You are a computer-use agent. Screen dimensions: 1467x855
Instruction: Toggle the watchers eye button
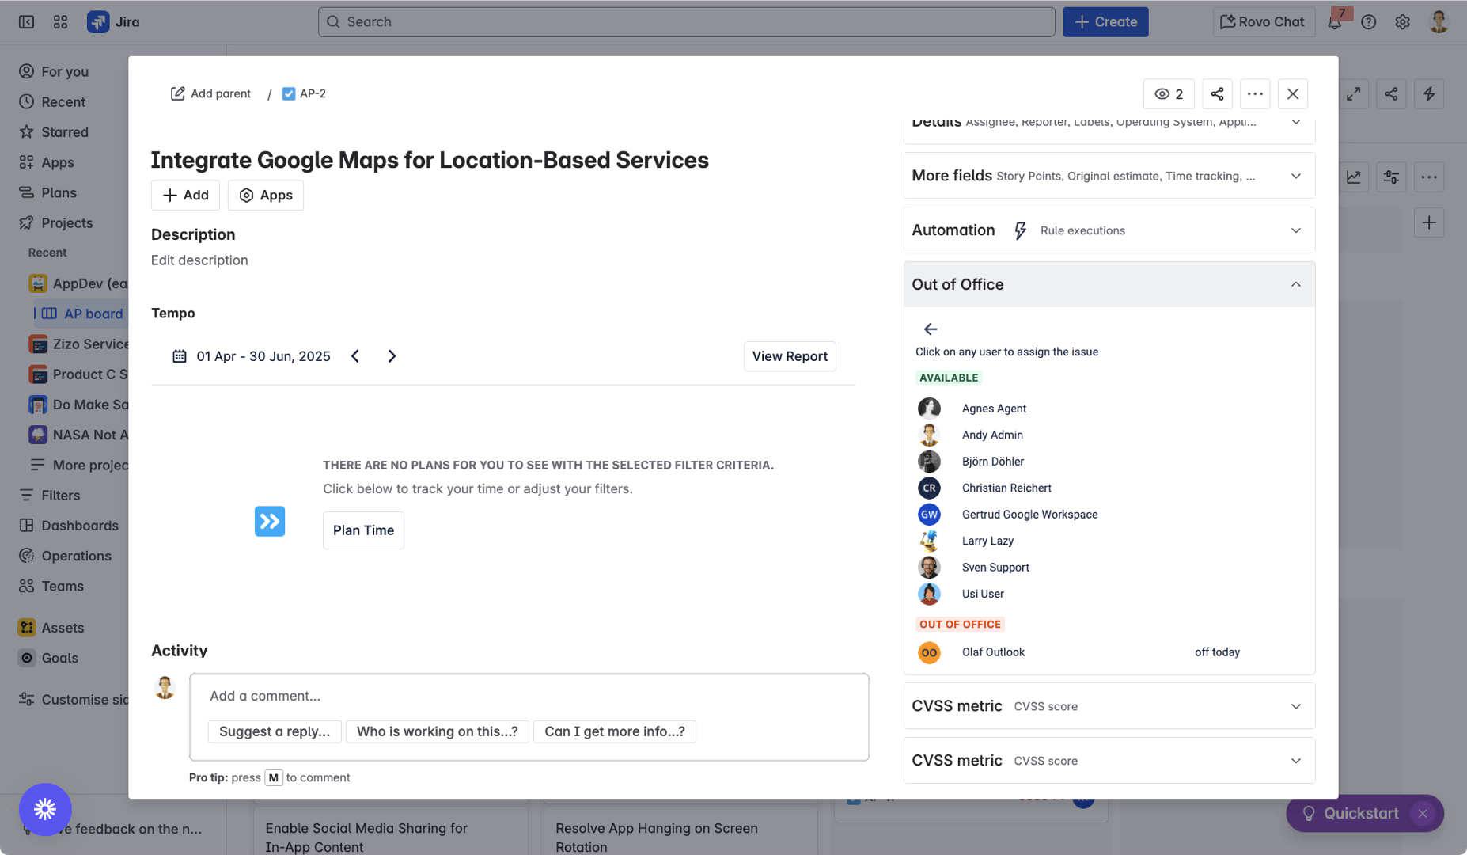click(1169, 93)
